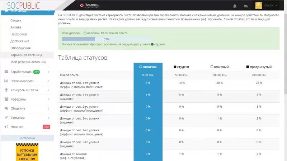Image resolution: width=287 pixels, height=161 pixels.
Task: Expand the Конкурсы и ТОПы chevron
Action: point(48,90)
